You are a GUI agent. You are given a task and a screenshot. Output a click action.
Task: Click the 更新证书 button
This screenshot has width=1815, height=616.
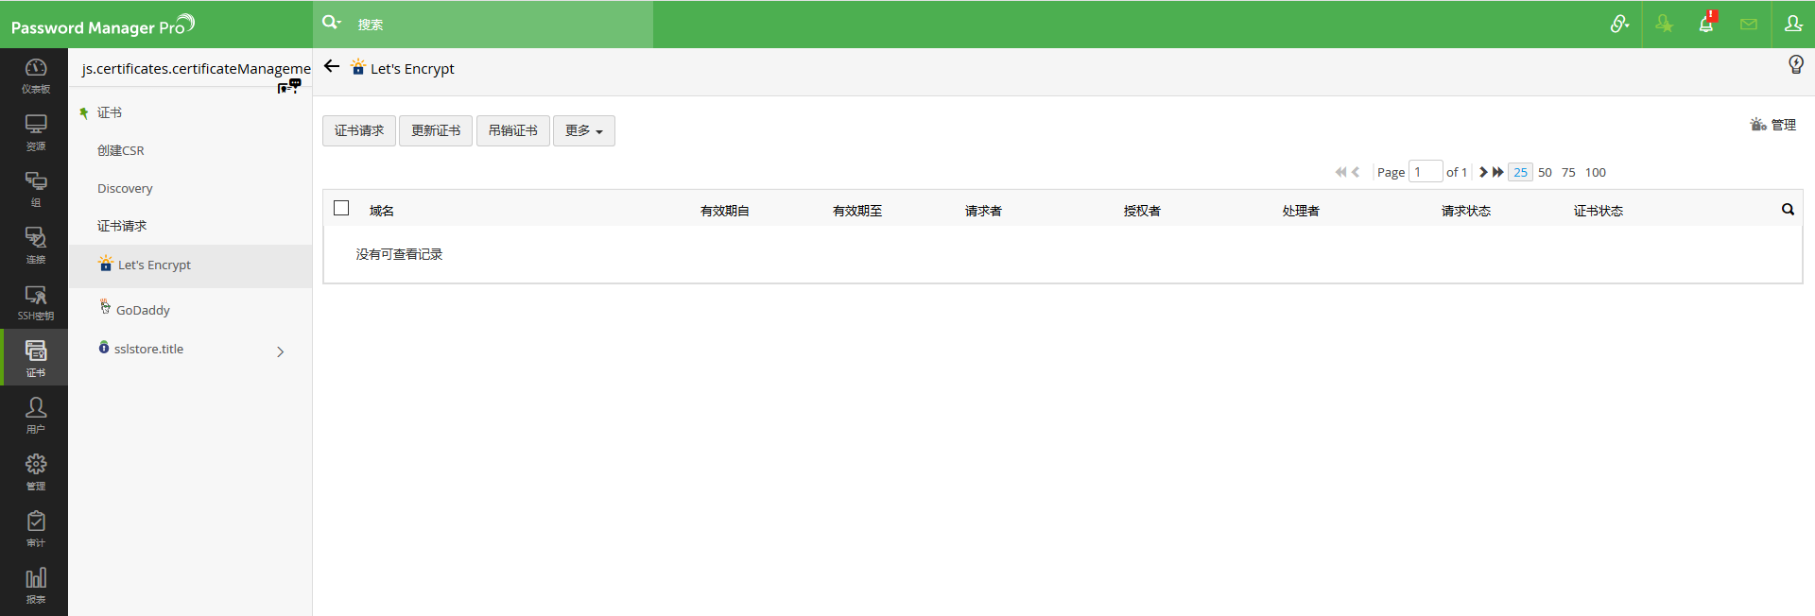pos(436,130)
